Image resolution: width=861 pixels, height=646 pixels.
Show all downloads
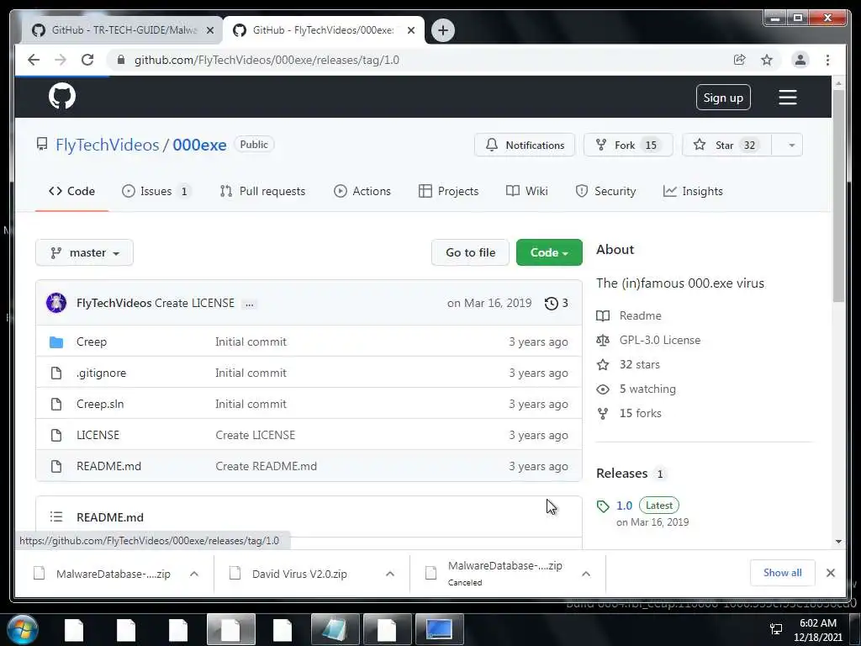(x=783, y=573)
